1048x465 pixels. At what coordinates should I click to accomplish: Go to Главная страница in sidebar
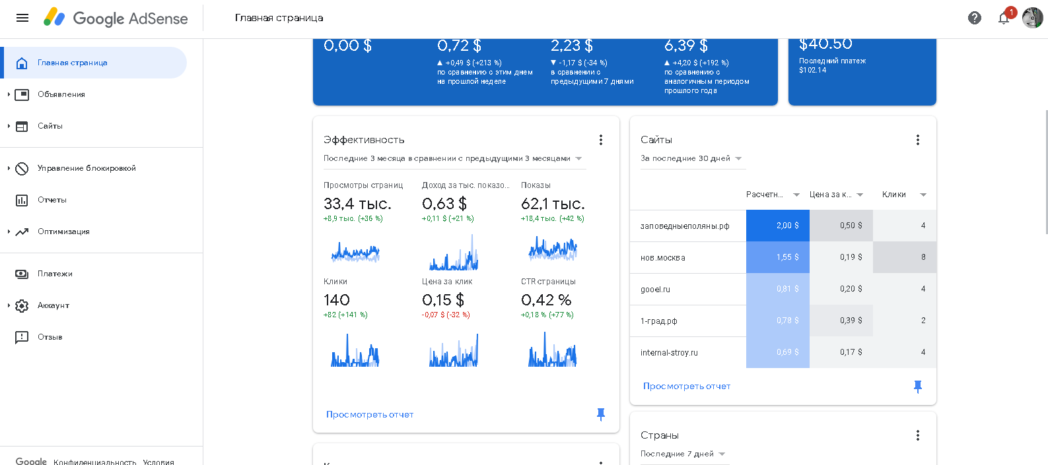coord(93,63)
